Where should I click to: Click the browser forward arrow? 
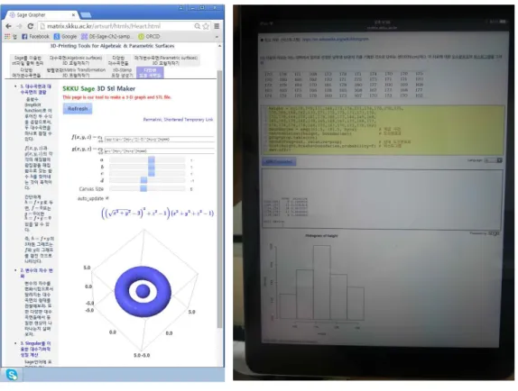click(20, 26)
